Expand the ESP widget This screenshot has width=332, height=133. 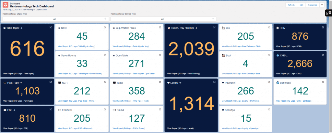tap(50, 109)
